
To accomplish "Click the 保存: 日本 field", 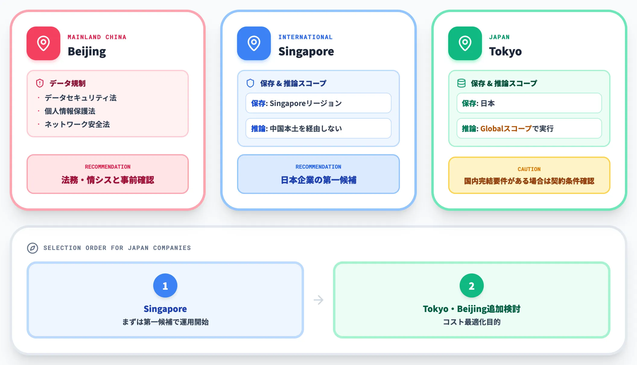I will 529,103.
